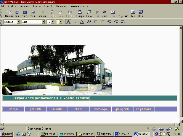Viewport: 183px width, 137px height.
Task: Open the File menu
Action: click(x=3, y=6)
